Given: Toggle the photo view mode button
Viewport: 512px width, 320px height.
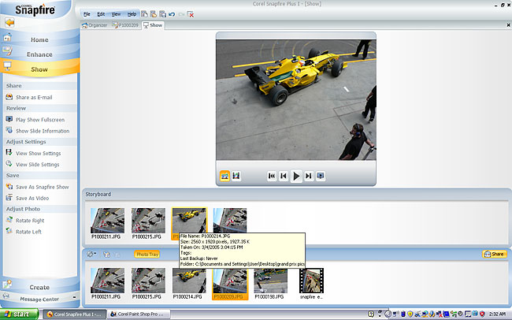Looking at the screenshot, I should point(224,176).
